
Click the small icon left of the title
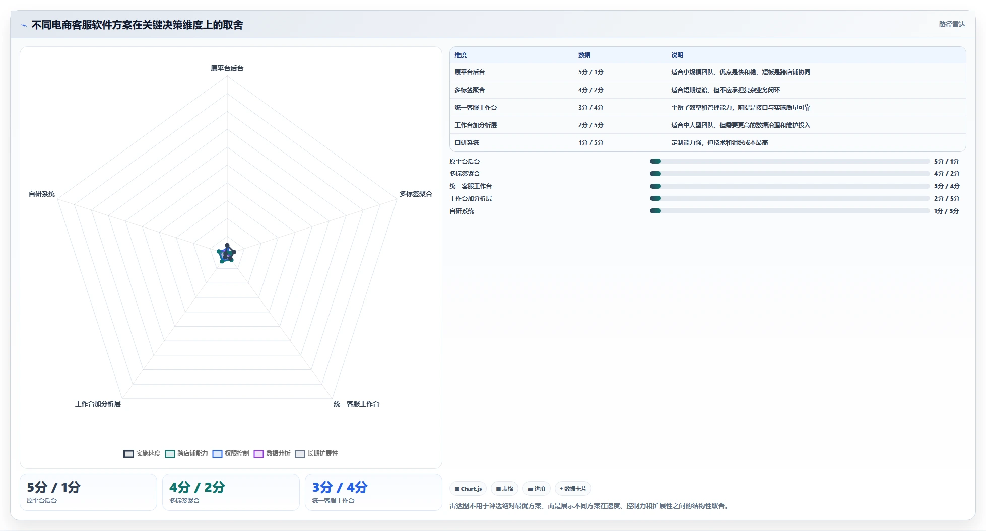coord(24,25)
